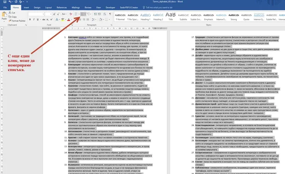Open the Paragraph settings dialog launcher

[x=111, y=25]
